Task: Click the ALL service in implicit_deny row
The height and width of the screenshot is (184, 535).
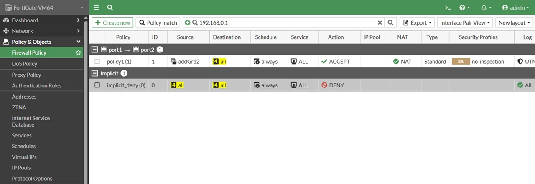Action: coord(299,85)
